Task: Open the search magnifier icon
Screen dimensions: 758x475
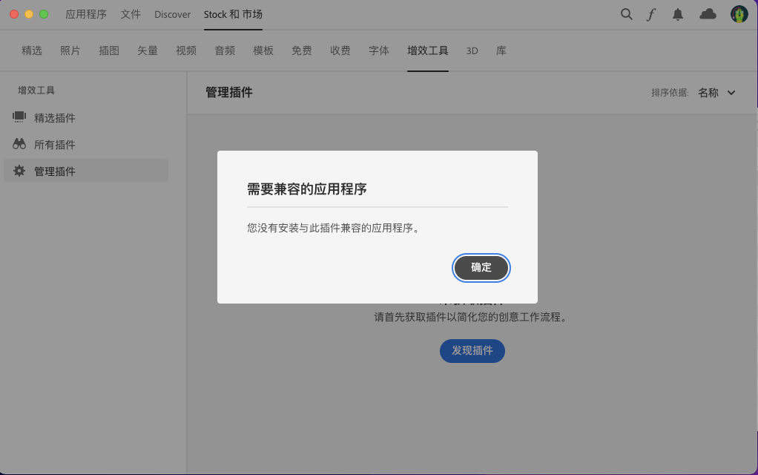Action: (626, 15)
